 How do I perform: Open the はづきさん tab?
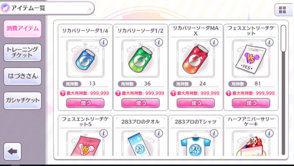23,76
